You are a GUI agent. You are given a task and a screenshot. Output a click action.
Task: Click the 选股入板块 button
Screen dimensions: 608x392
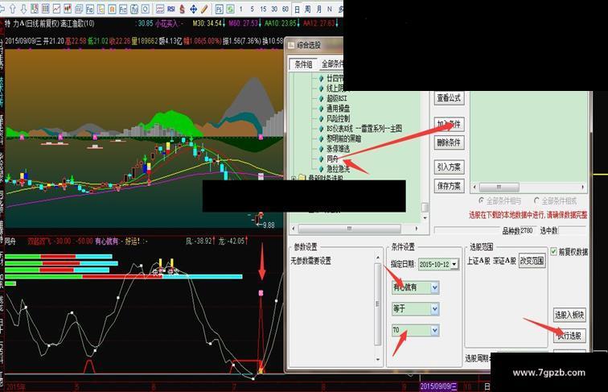tap(569, 315)
